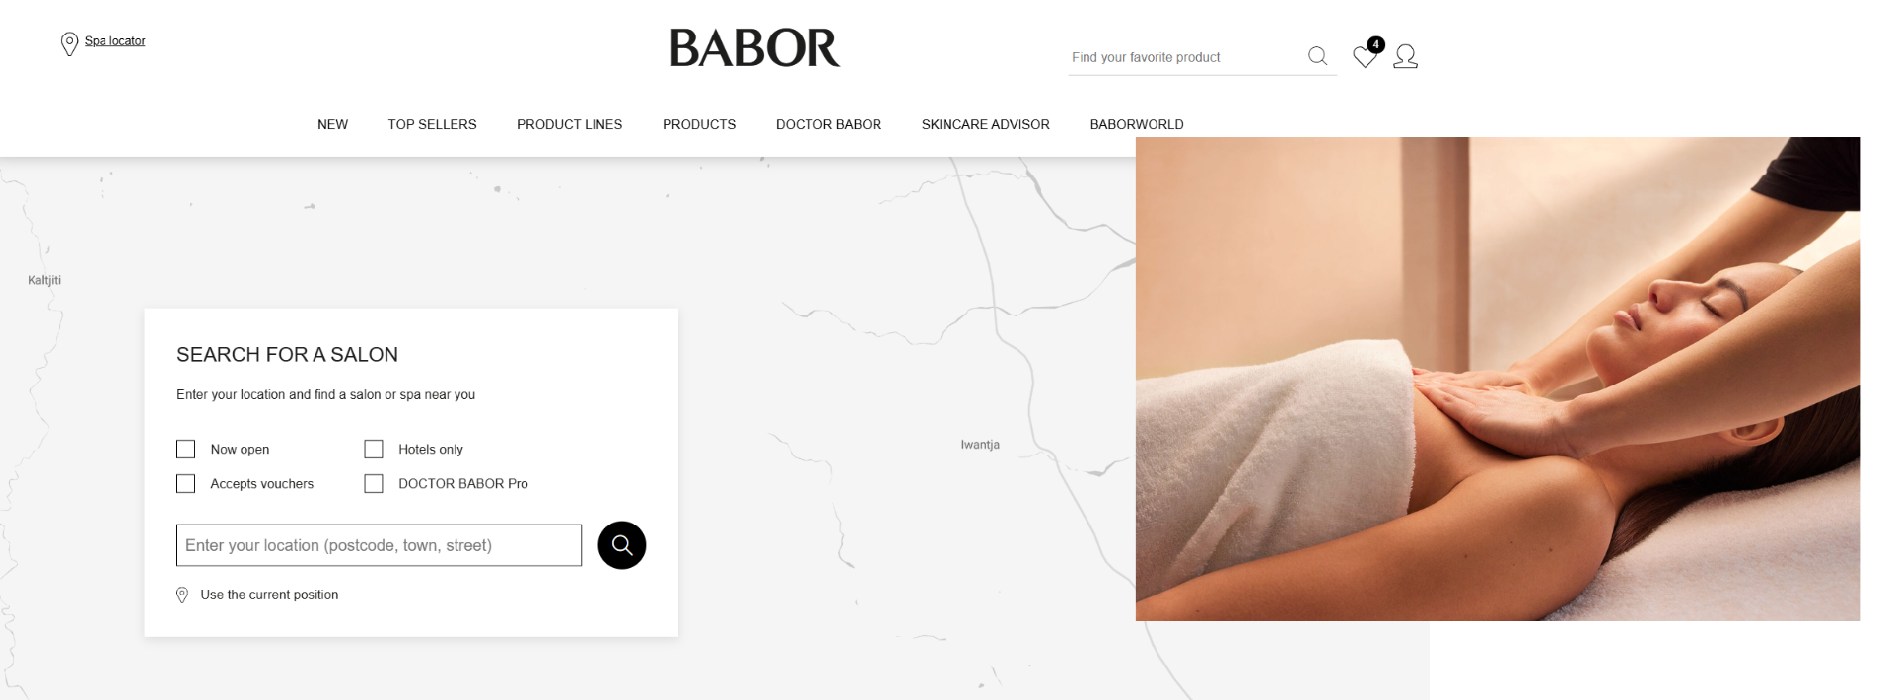
Task: Focus the Enter your location field
Action: pyautogui.click(x=379, y=545)
